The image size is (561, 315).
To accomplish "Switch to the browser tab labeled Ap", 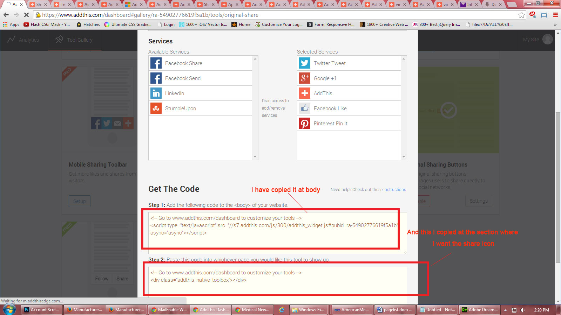I will coord(229,4).
